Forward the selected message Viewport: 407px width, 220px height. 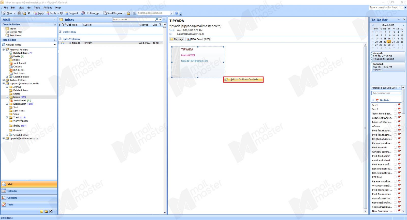point(71,13)
